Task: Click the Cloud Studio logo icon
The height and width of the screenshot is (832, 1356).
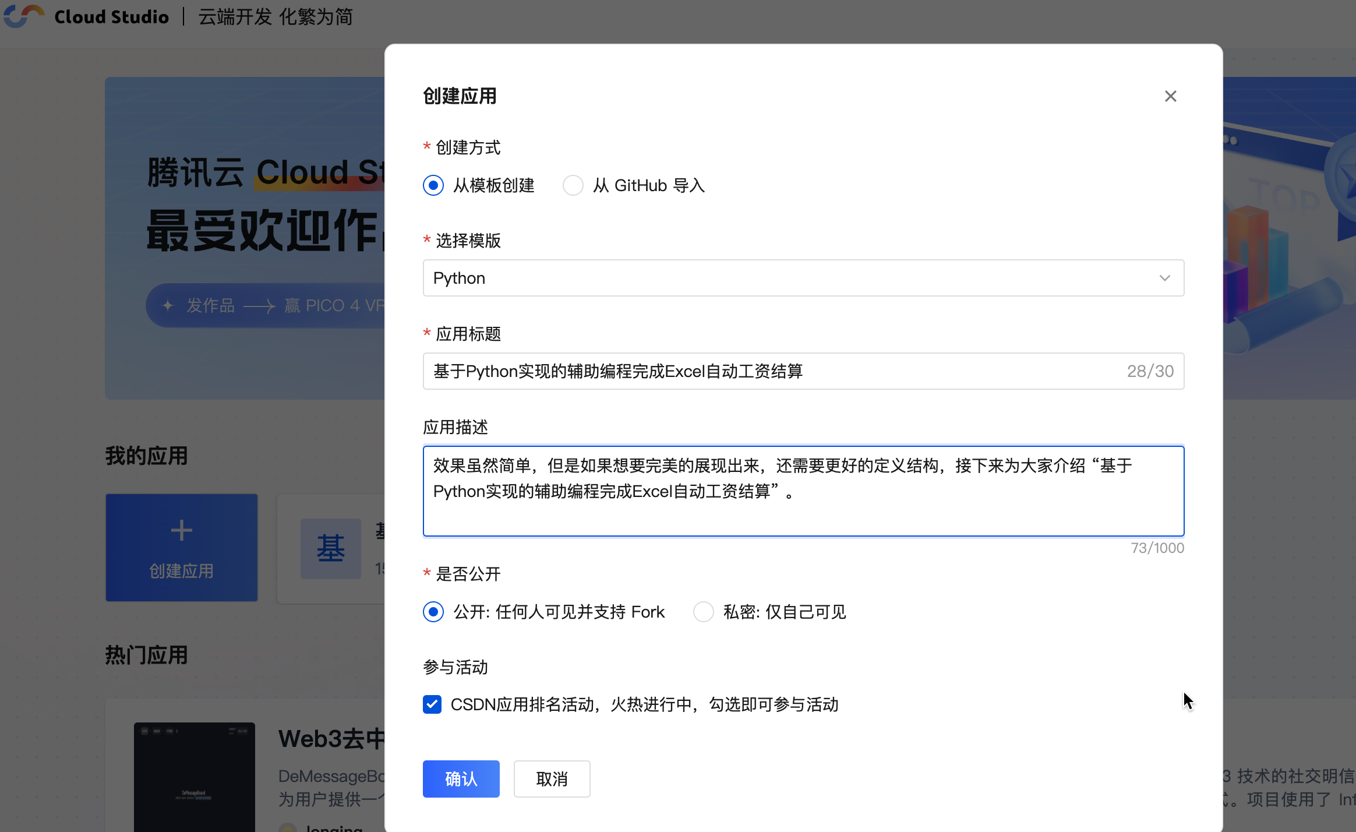Action: pyautogui.click(x=23, y=16)
